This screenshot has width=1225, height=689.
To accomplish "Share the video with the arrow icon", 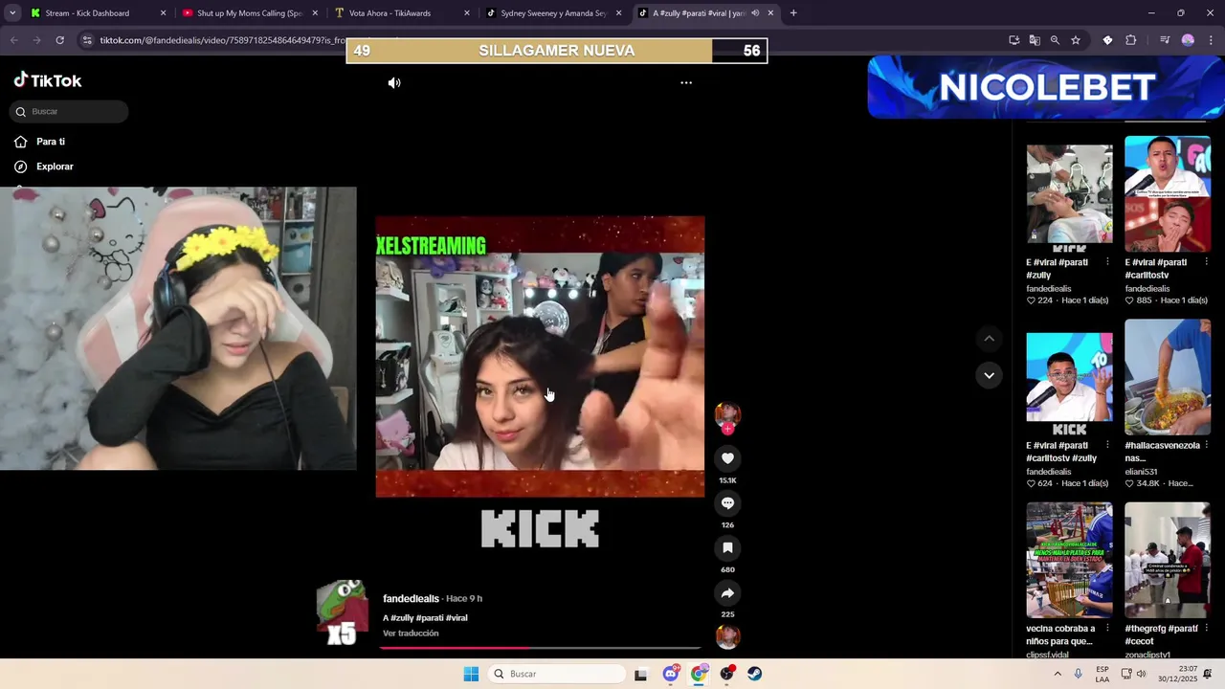I will (x=727, y=593).
